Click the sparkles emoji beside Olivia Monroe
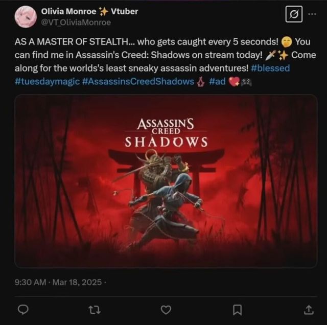 [103, 11]
